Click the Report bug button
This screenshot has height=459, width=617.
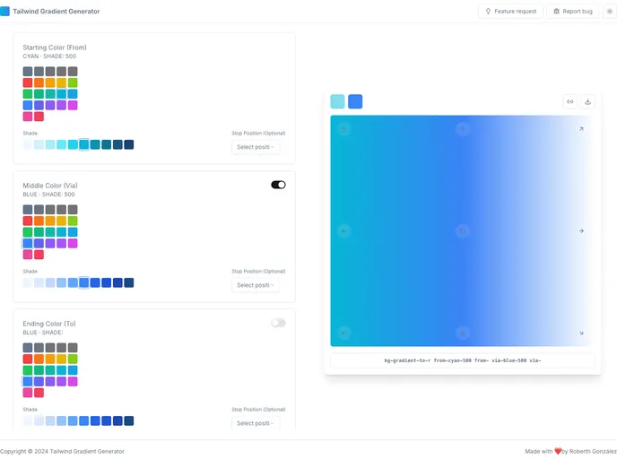pyautogui.click(x=572, y=12)
